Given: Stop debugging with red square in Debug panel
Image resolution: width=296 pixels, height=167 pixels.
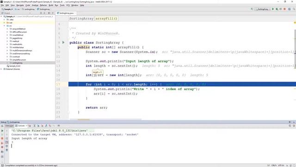Looking at the screenshot, I should [x=2, y=138].
